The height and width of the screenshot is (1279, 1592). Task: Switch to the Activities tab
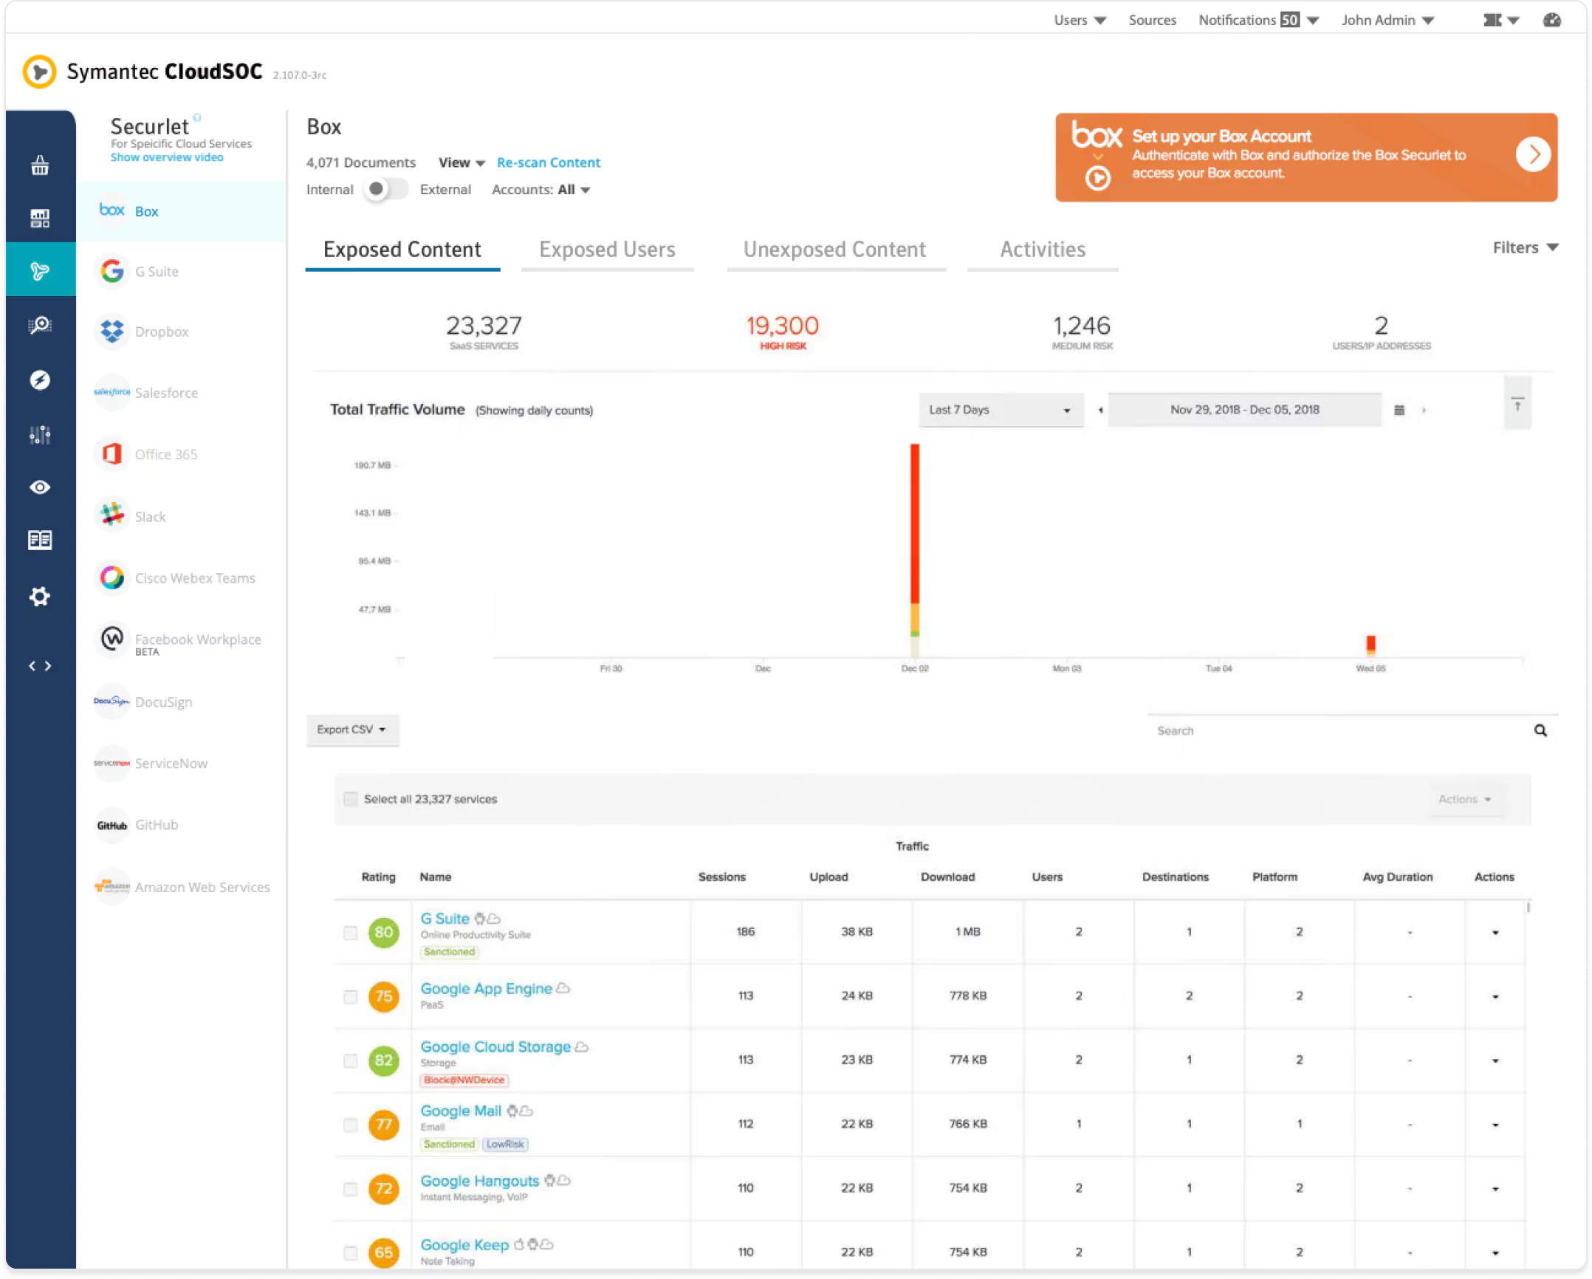click(1043, 250)
